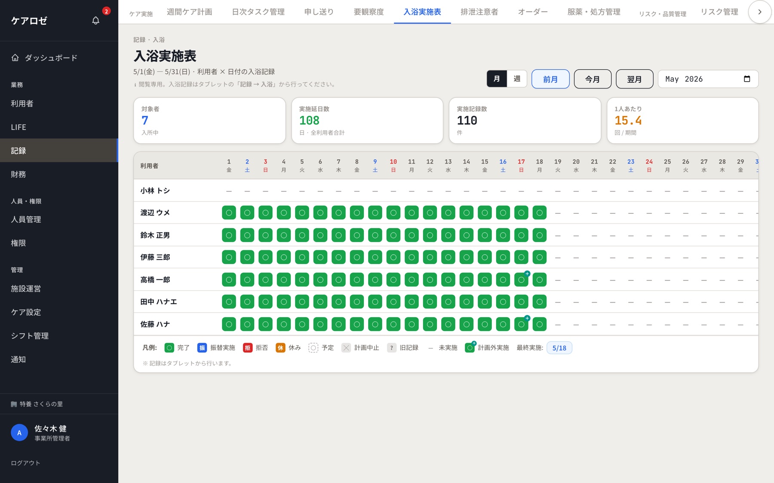Click 佐藤 ハナ's unplanned bath mark on day 17
774x483 pixels.
coord(521,324)
